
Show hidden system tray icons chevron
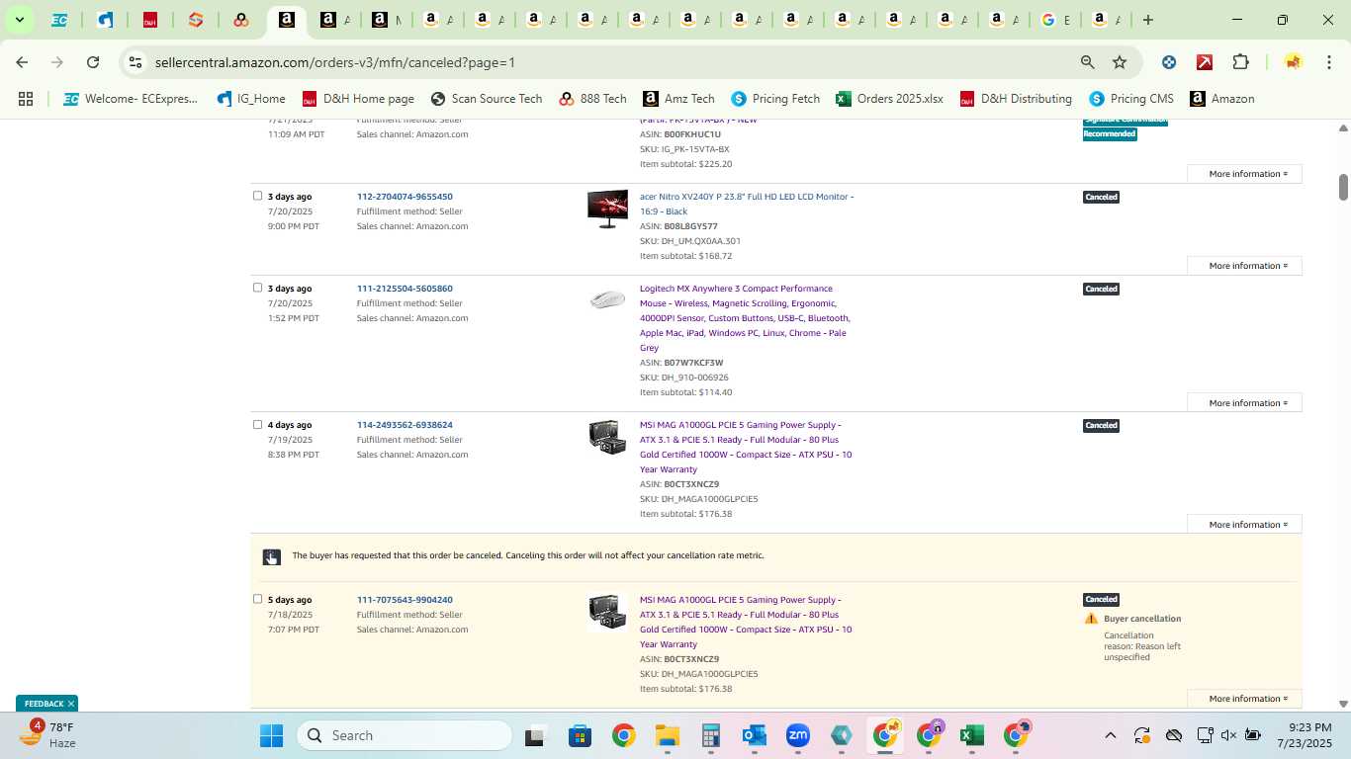click(x=1110, y=735)
